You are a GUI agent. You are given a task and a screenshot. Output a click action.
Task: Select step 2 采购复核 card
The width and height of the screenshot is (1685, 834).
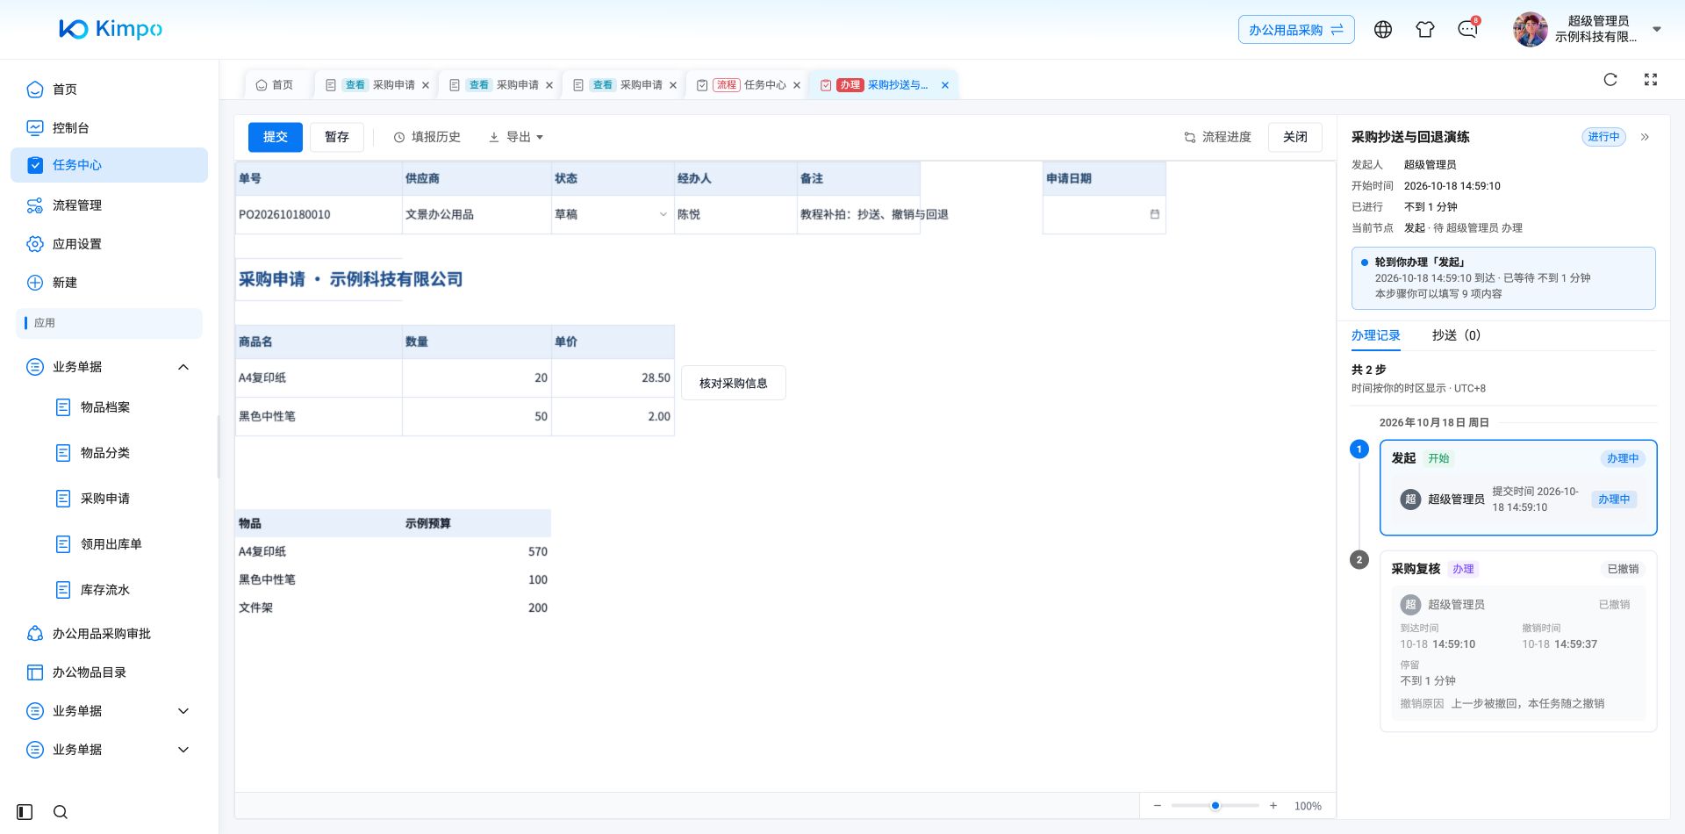click(x=1518, y=641)
